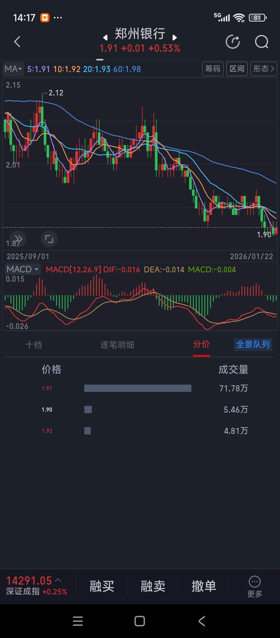This screenshot has width=280, height=638.
Task: Tap the 区间 range statistics button
Action: 237,69
